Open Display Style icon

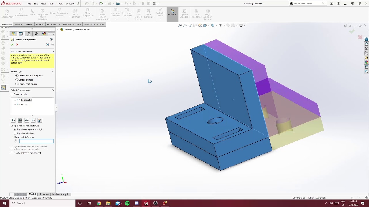click(x=213, y=25)
